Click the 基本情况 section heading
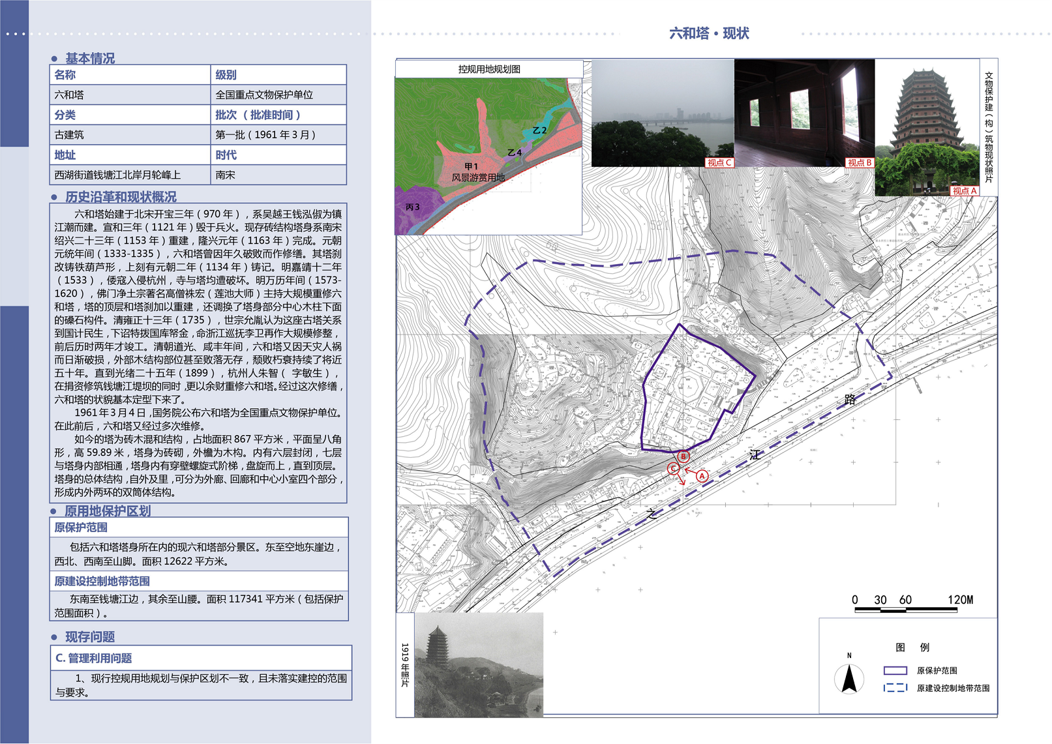1052x744 pixels. click(90, 58)
